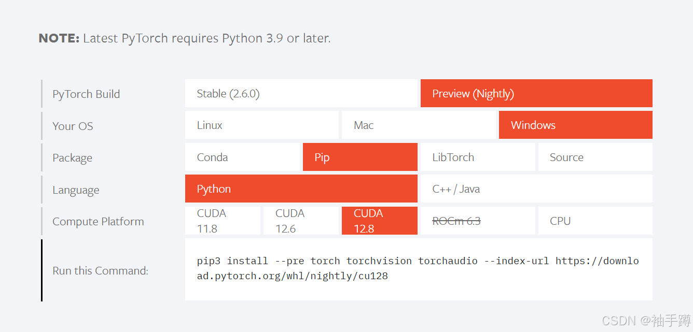This screenshot has height=332, width=693.
Task: Click the Run this Command label
Action: 100,271
